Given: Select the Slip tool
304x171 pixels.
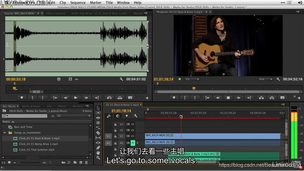Looking at the screenshot, I should pyautogui.click(x=98, y=138).
